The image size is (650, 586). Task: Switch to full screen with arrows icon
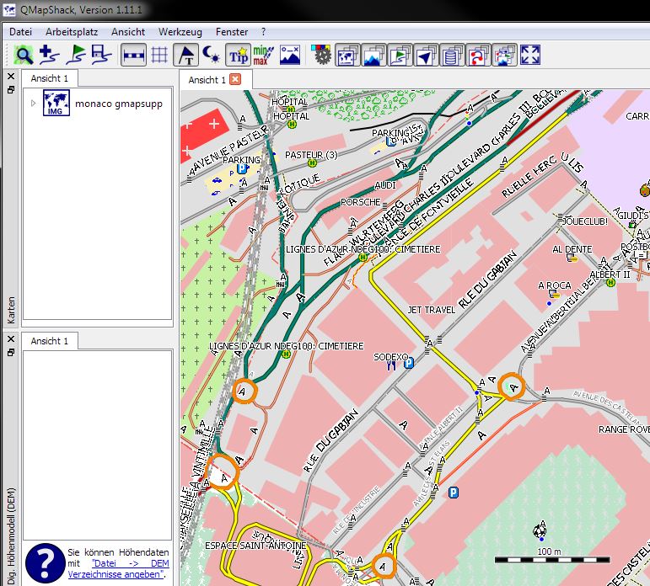(530, 55)
